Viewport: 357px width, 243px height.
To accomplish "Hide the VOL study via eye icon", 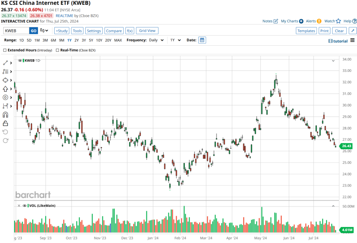I will coord(24,206).
